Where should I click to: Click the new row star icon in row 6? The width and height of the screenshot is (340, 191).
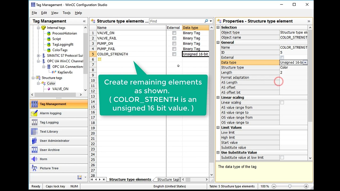coord(99,59)
